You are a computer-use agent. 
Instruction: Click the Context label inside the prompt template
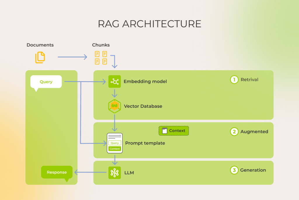tap(114, 149)
